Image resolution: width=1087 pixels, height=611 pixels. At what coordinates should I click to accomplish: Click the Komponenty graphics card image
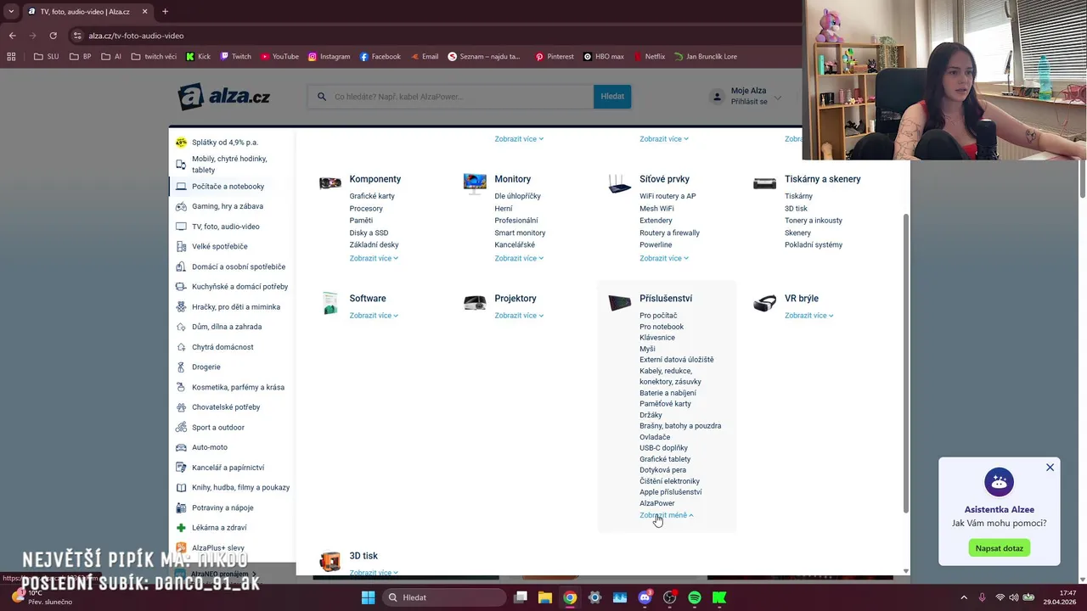[330, 182]
